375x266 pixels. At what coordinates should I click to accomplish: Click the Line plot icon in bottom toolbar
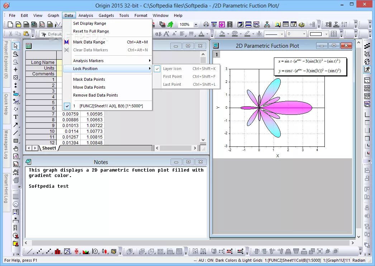(30, 251)
